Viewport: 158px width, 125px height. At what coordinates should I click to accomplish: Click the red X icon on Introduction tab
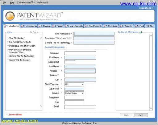(x=5, y=26)
